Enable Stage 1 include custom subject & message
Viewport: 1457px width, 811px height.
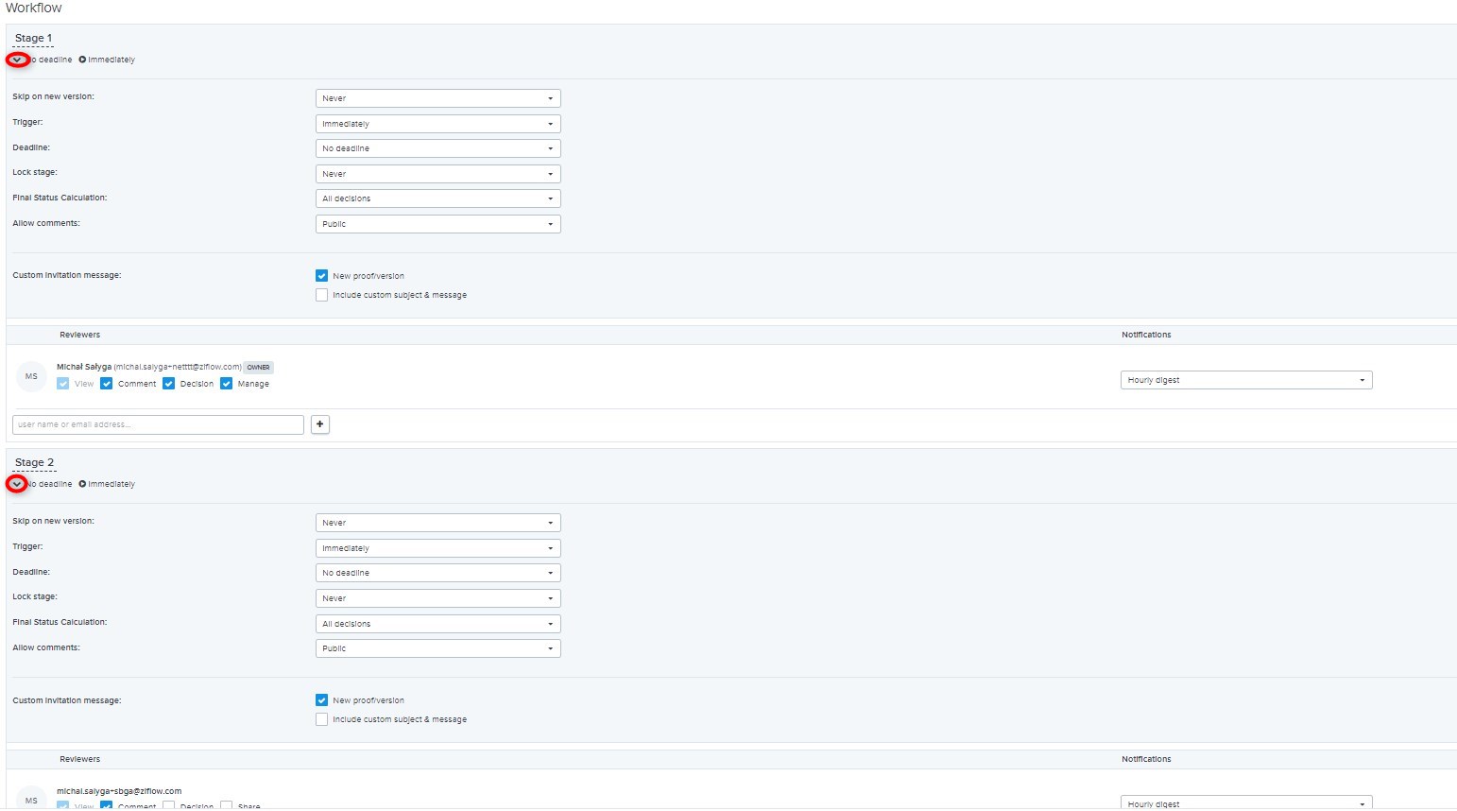[x=322, y=295]
